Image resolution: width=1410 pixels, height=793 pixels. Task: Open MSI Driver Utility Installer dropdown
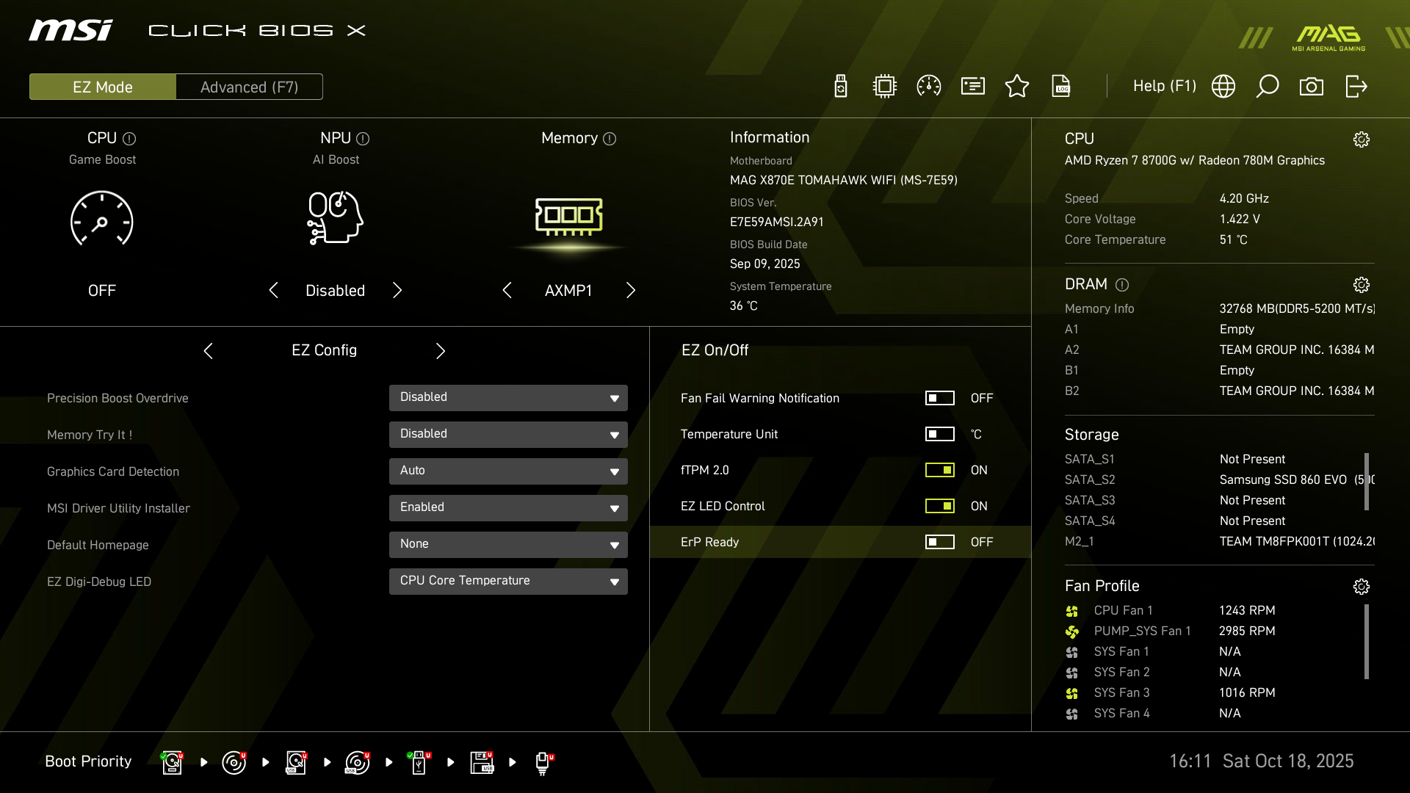coord(508,508)
